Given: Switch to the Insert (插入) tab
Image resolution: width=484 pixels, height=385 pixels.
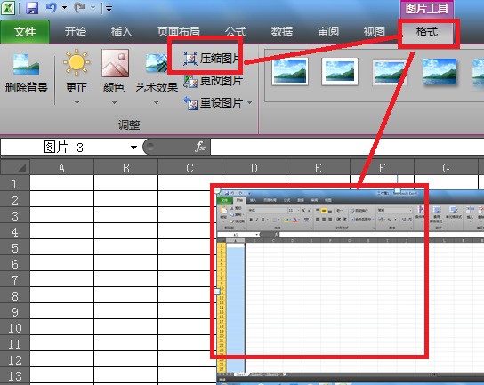Looking at the screenshot, I should tap(121, 31).
